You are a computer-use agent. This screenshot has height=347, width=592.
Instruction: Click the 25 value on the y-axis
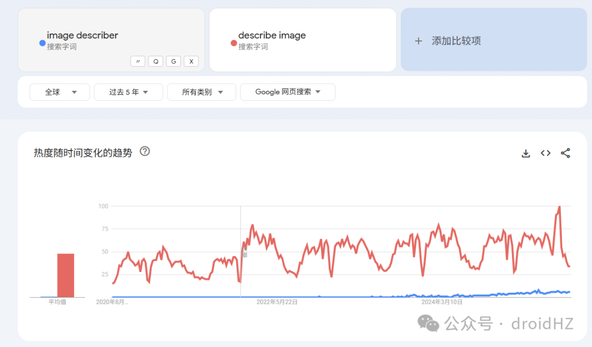coord(105,274)
